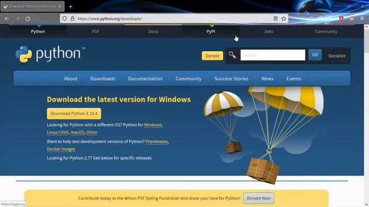
Task: Open the Events navigation item
Action: tap(293, 79)
